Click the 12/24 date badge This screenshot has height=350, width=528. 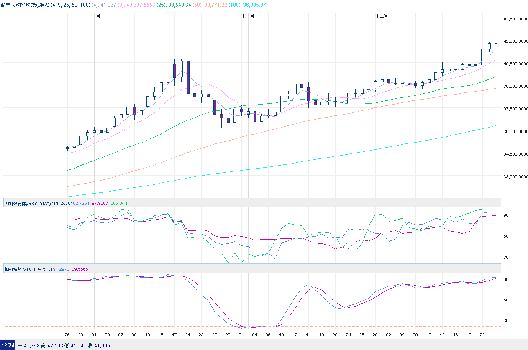[x=8, y=345]
